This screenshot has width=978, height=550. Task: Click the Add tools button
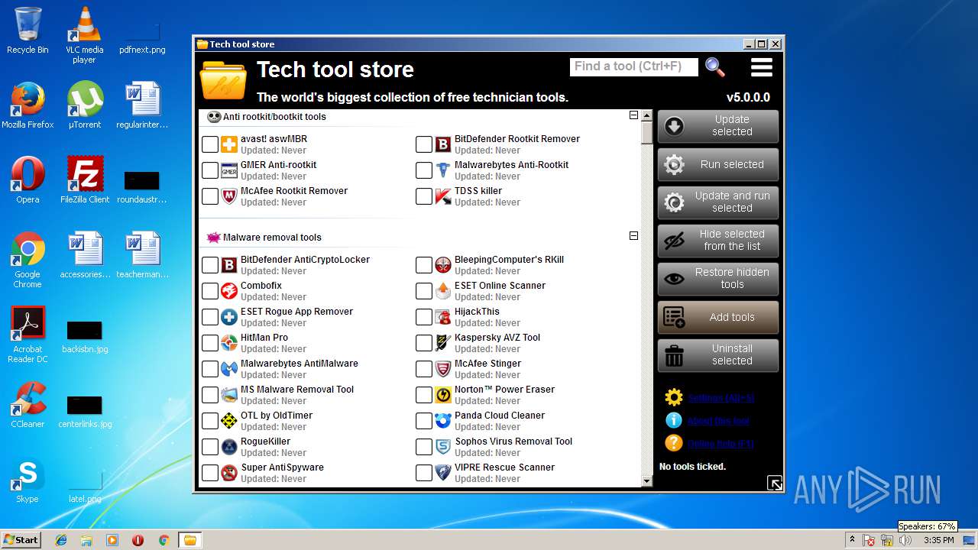718,317
